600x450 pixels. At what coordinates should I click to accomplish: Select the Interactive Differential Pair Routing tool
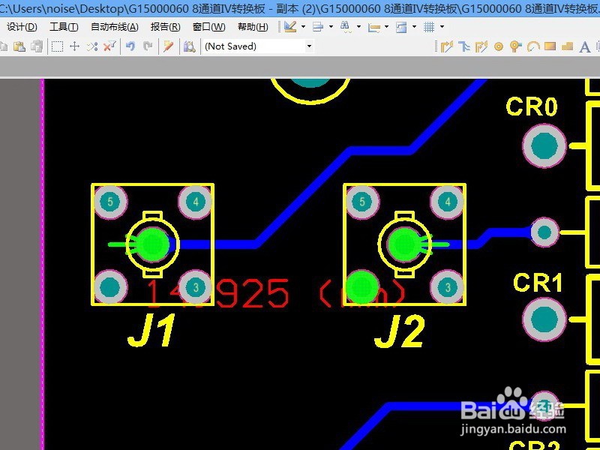click(x=481, y=46)
